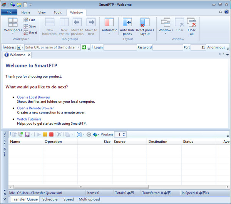Click Move to previous tab group
Screen dimensions: 231x204
point(77,27)
